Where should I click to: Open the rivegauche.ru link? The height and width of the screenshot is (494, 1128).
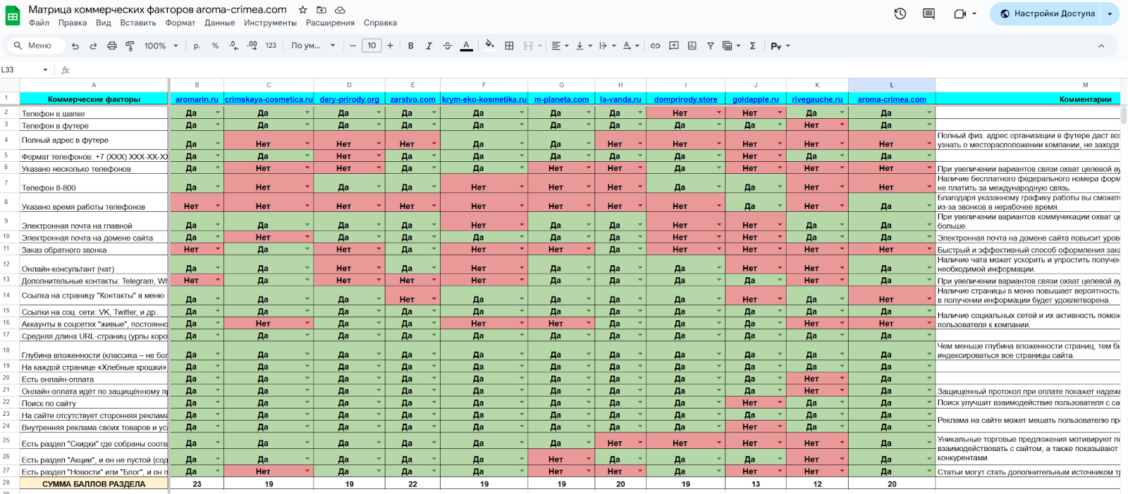click(817, 99)
